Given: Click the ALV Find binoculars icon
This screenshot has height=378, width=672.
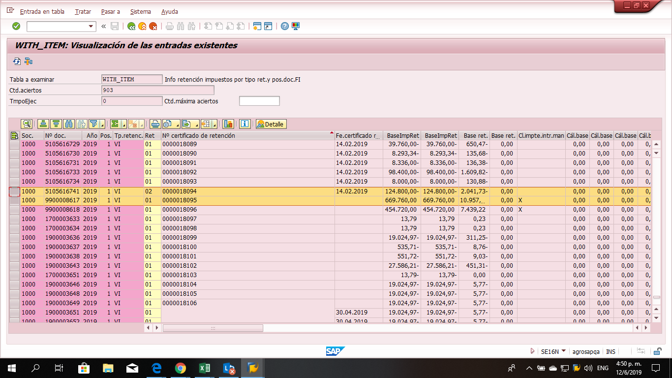Looking at the screenshot, I should (x=69, y=124).
